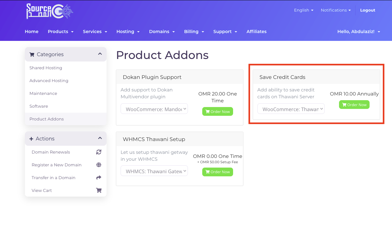
Task: Click the 'Add support to Dokan Multivendor plugin' description
Action: click(x=146, y=93)
